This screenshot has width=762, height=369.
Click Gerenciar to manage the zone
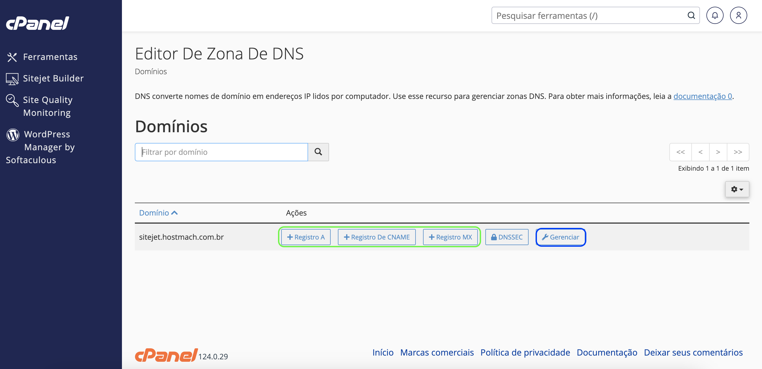(561, 237)
